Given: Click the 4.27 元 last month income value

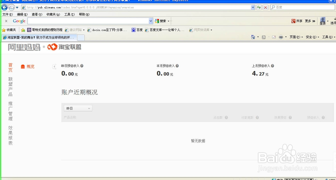Looking at the screenshot, I should pyautogui.click(x=260, y=74).
